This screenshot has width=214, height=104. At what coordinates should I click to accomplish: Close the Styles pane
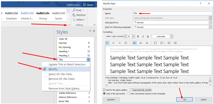tap(94, 31)
